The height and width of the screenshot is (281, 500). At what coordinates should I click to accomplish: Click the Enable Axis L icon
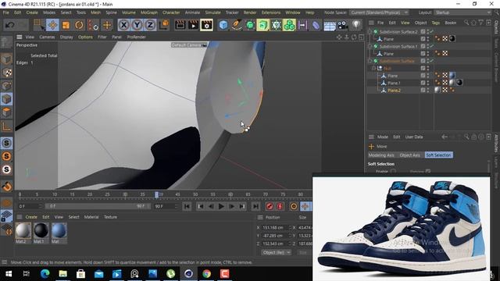click(x=6, y=126)
